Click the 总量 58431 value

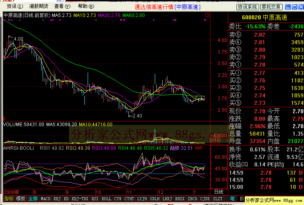pyautogui.click(x=257, y=134)
